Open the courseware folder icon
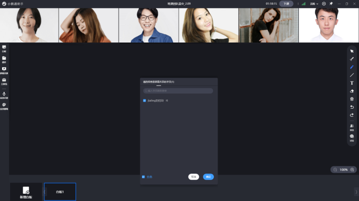Viewport: 359px width, 201px height. pyautogui.click(x=4, y=60)
